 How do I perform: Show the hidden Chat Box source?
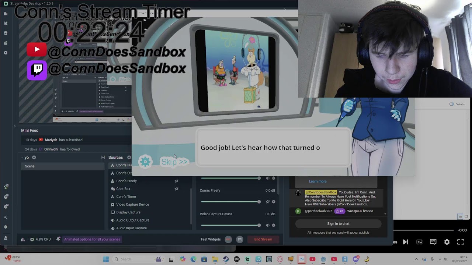pos(176,189)
